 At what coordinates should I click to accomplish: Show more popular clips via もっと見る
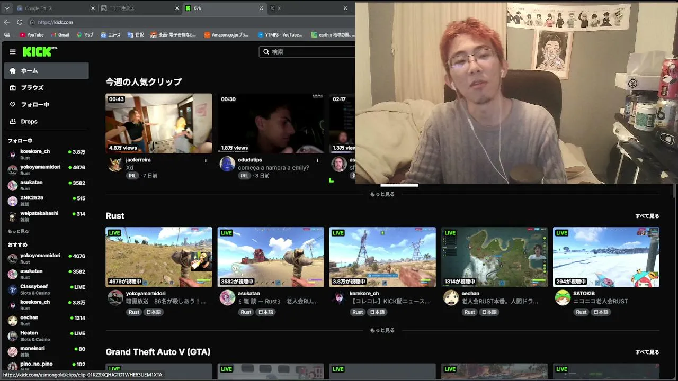(382, 194)
